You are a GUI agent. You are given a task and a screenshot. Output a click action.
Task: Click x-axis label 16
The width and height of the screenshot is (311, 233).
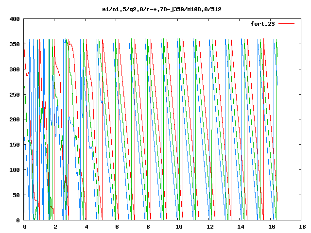click(272, 227)
